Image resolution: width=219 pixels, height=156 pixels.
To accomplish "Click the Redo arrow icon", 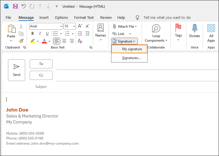I will pyautogui.click(x=32, y=7).
